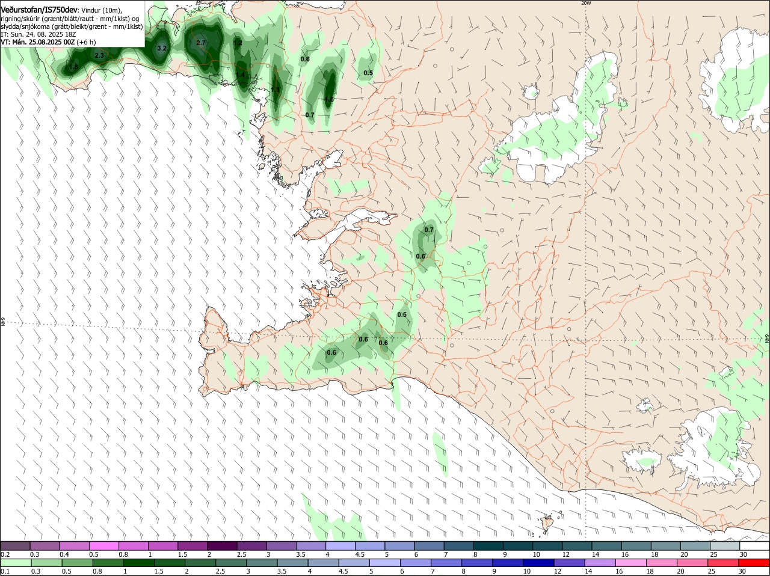
Task: Click the '10' label on the lower scale
Action: [526, 571]
